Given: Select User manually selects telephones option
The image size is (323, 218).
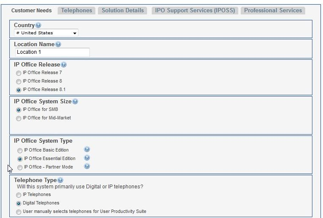Looking at the screenshot, I should point(19,212).
